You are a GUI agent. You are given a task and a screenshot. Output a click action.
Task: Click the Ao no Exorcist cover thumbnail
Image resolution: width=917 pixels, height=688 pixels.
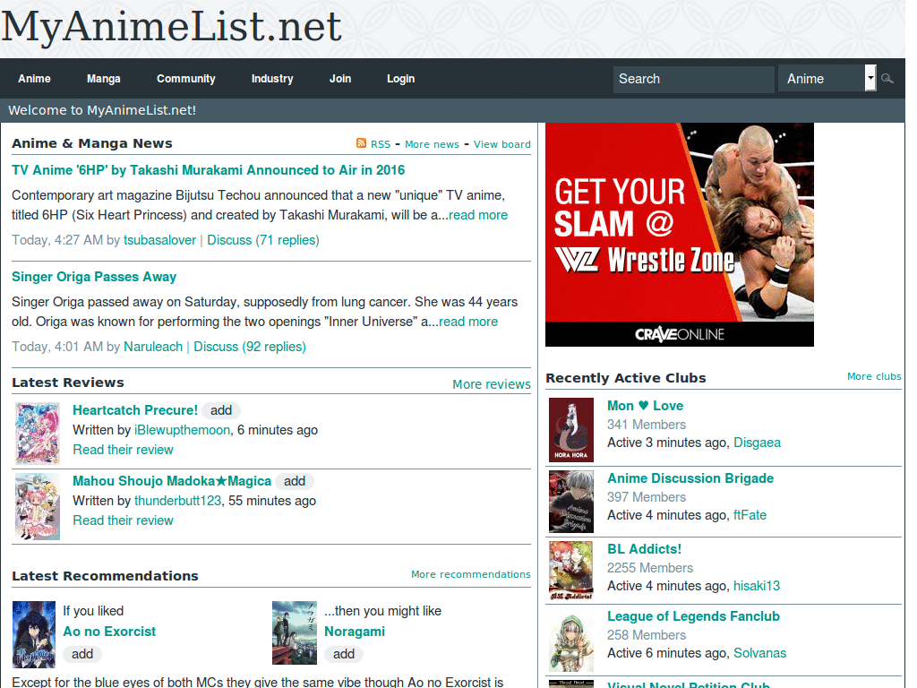(34, 635)
